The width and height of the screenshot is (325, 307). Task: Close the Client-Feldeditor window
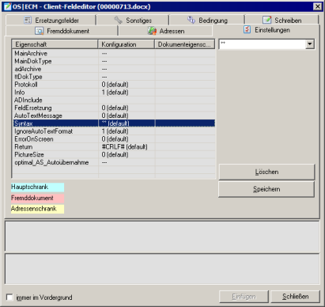pyautogui.click(x=318, y=6)
